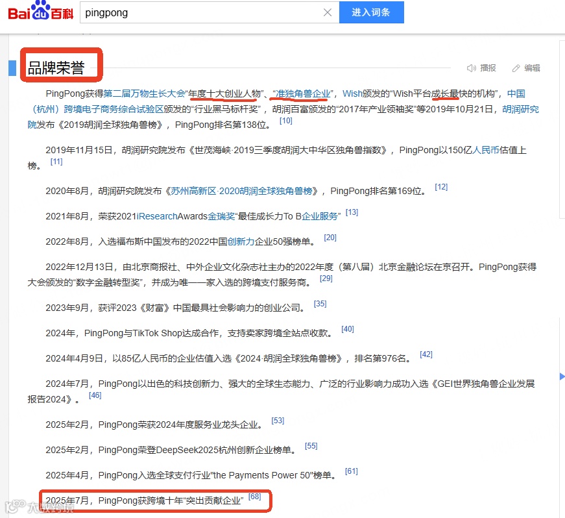This screenshot has width=565, height=518.
Task: Open reference [20] citation
Action: [330, 238]
